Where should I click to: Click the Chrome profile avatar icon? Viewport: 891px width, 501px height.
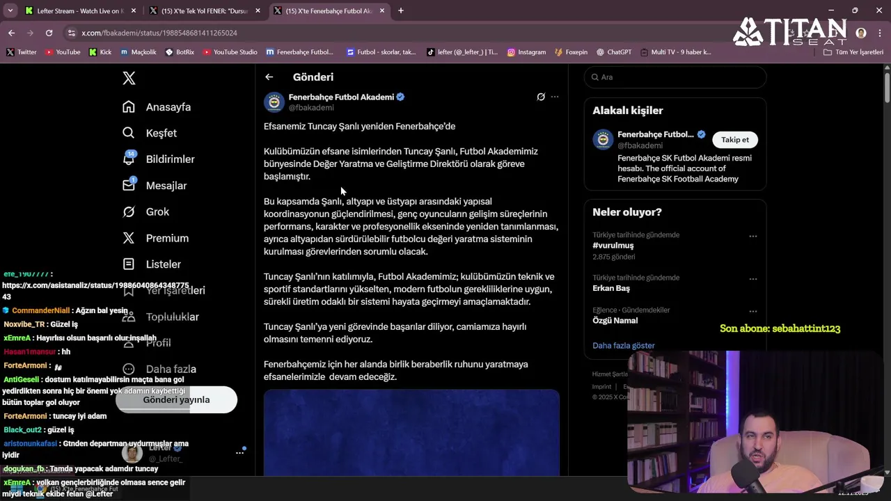coord(861,33)
